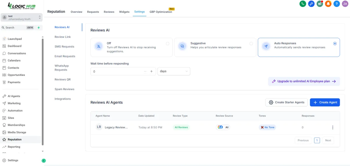The height and width of the screenshot is (166, 350).
Task: Increase wait time with the plus stepper
Action: pos(151,71)
